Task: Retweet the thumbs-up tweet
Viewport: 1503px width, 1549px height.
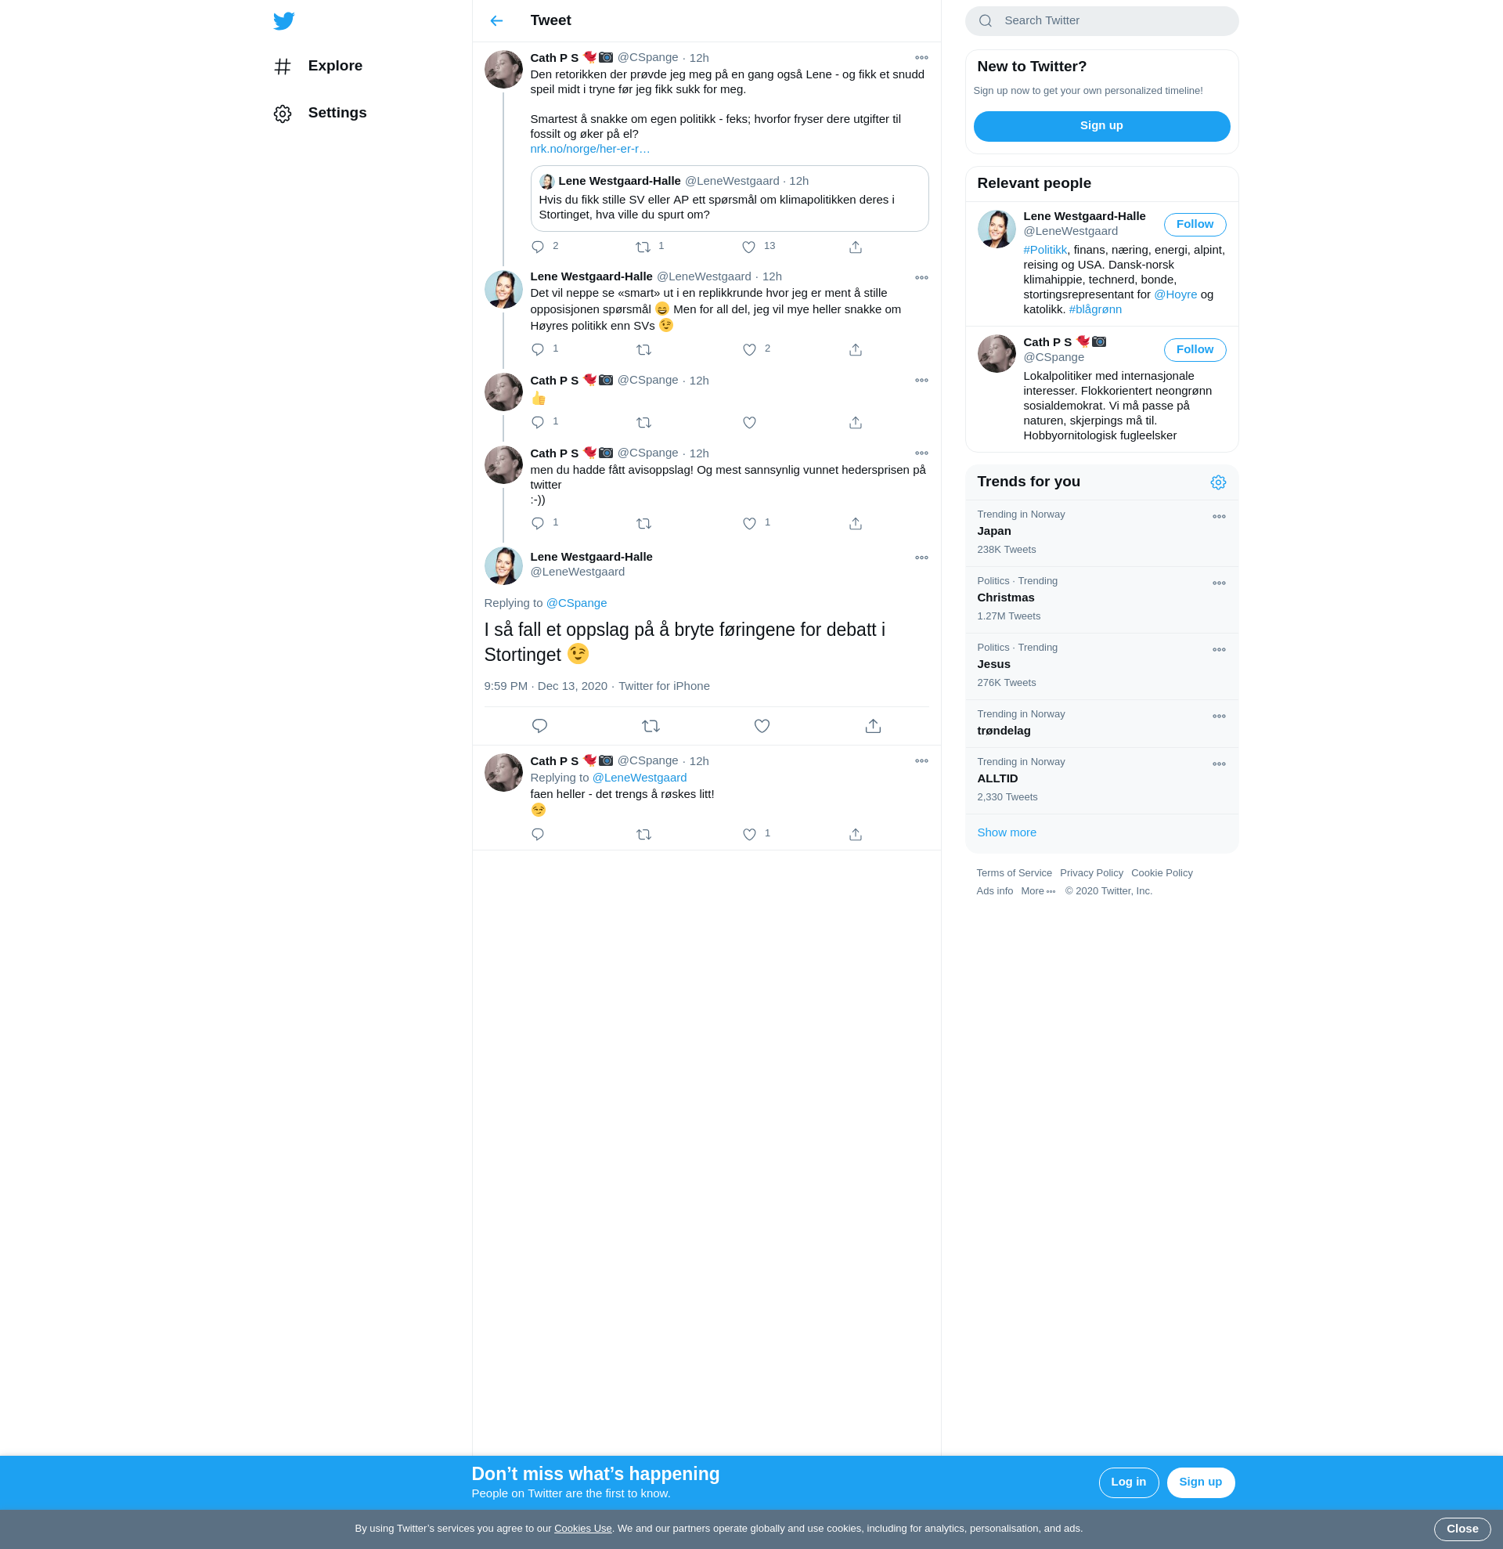Action: pos(643,422)
